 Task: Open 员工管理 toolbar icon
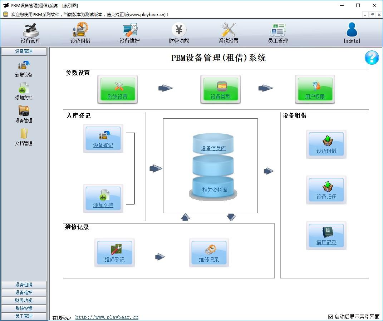coord(278,33)
